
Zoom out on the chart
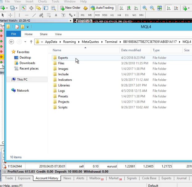click(152, 8)
